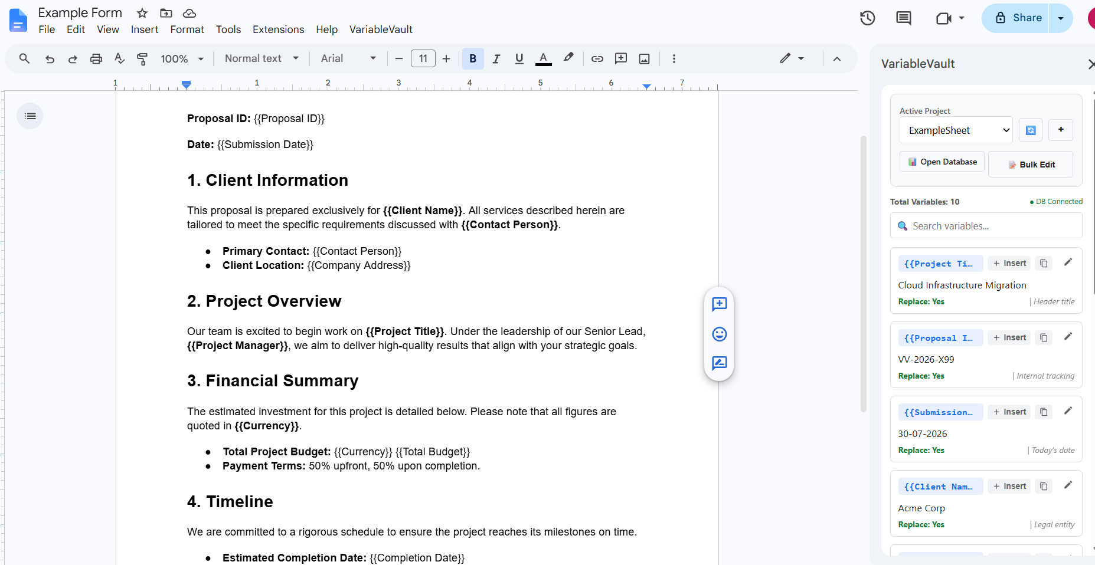1095x565 pixels.
Task: Activate the paint format tool
Action: (142, 58)
